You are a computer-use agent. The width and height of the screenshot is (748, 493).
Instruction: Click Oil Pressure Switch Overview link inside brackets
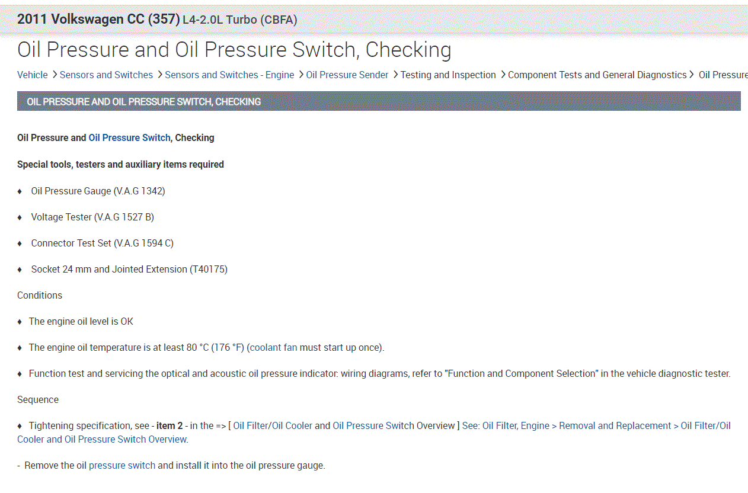394,425
